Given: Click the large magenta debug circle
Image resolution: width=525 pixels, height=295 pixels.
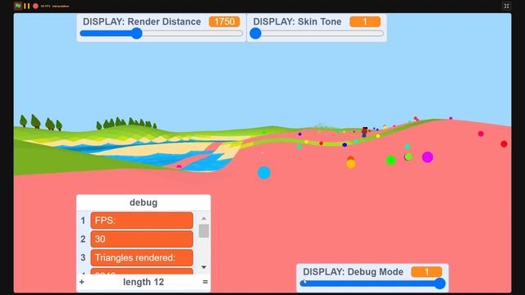Looking at the screenshot, I should click(x=427, y=157).
